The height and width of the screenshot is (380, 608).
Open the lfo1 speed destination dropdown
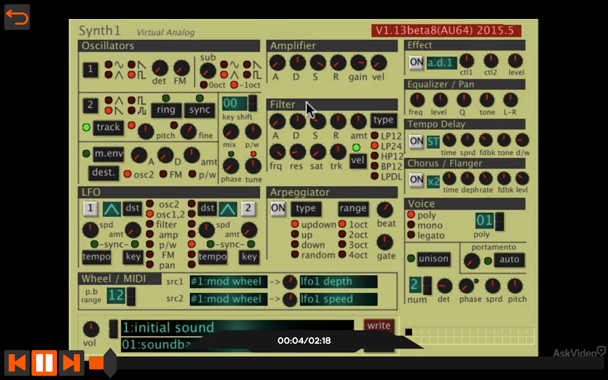click(339, 299)
